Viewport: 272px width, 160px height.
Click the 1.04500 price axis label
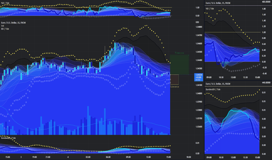[199, 52]
